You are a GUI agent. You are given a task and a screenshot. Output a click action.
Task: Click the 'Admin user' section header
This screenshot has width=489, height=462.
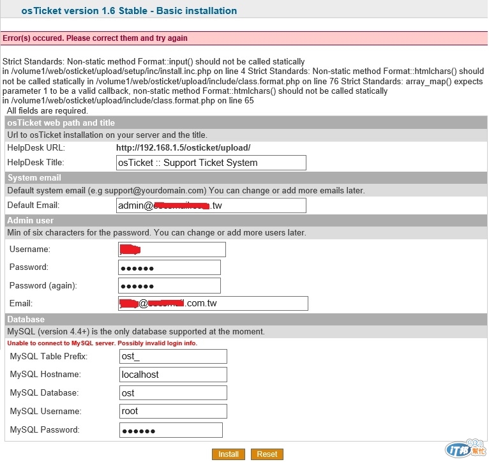31,220
